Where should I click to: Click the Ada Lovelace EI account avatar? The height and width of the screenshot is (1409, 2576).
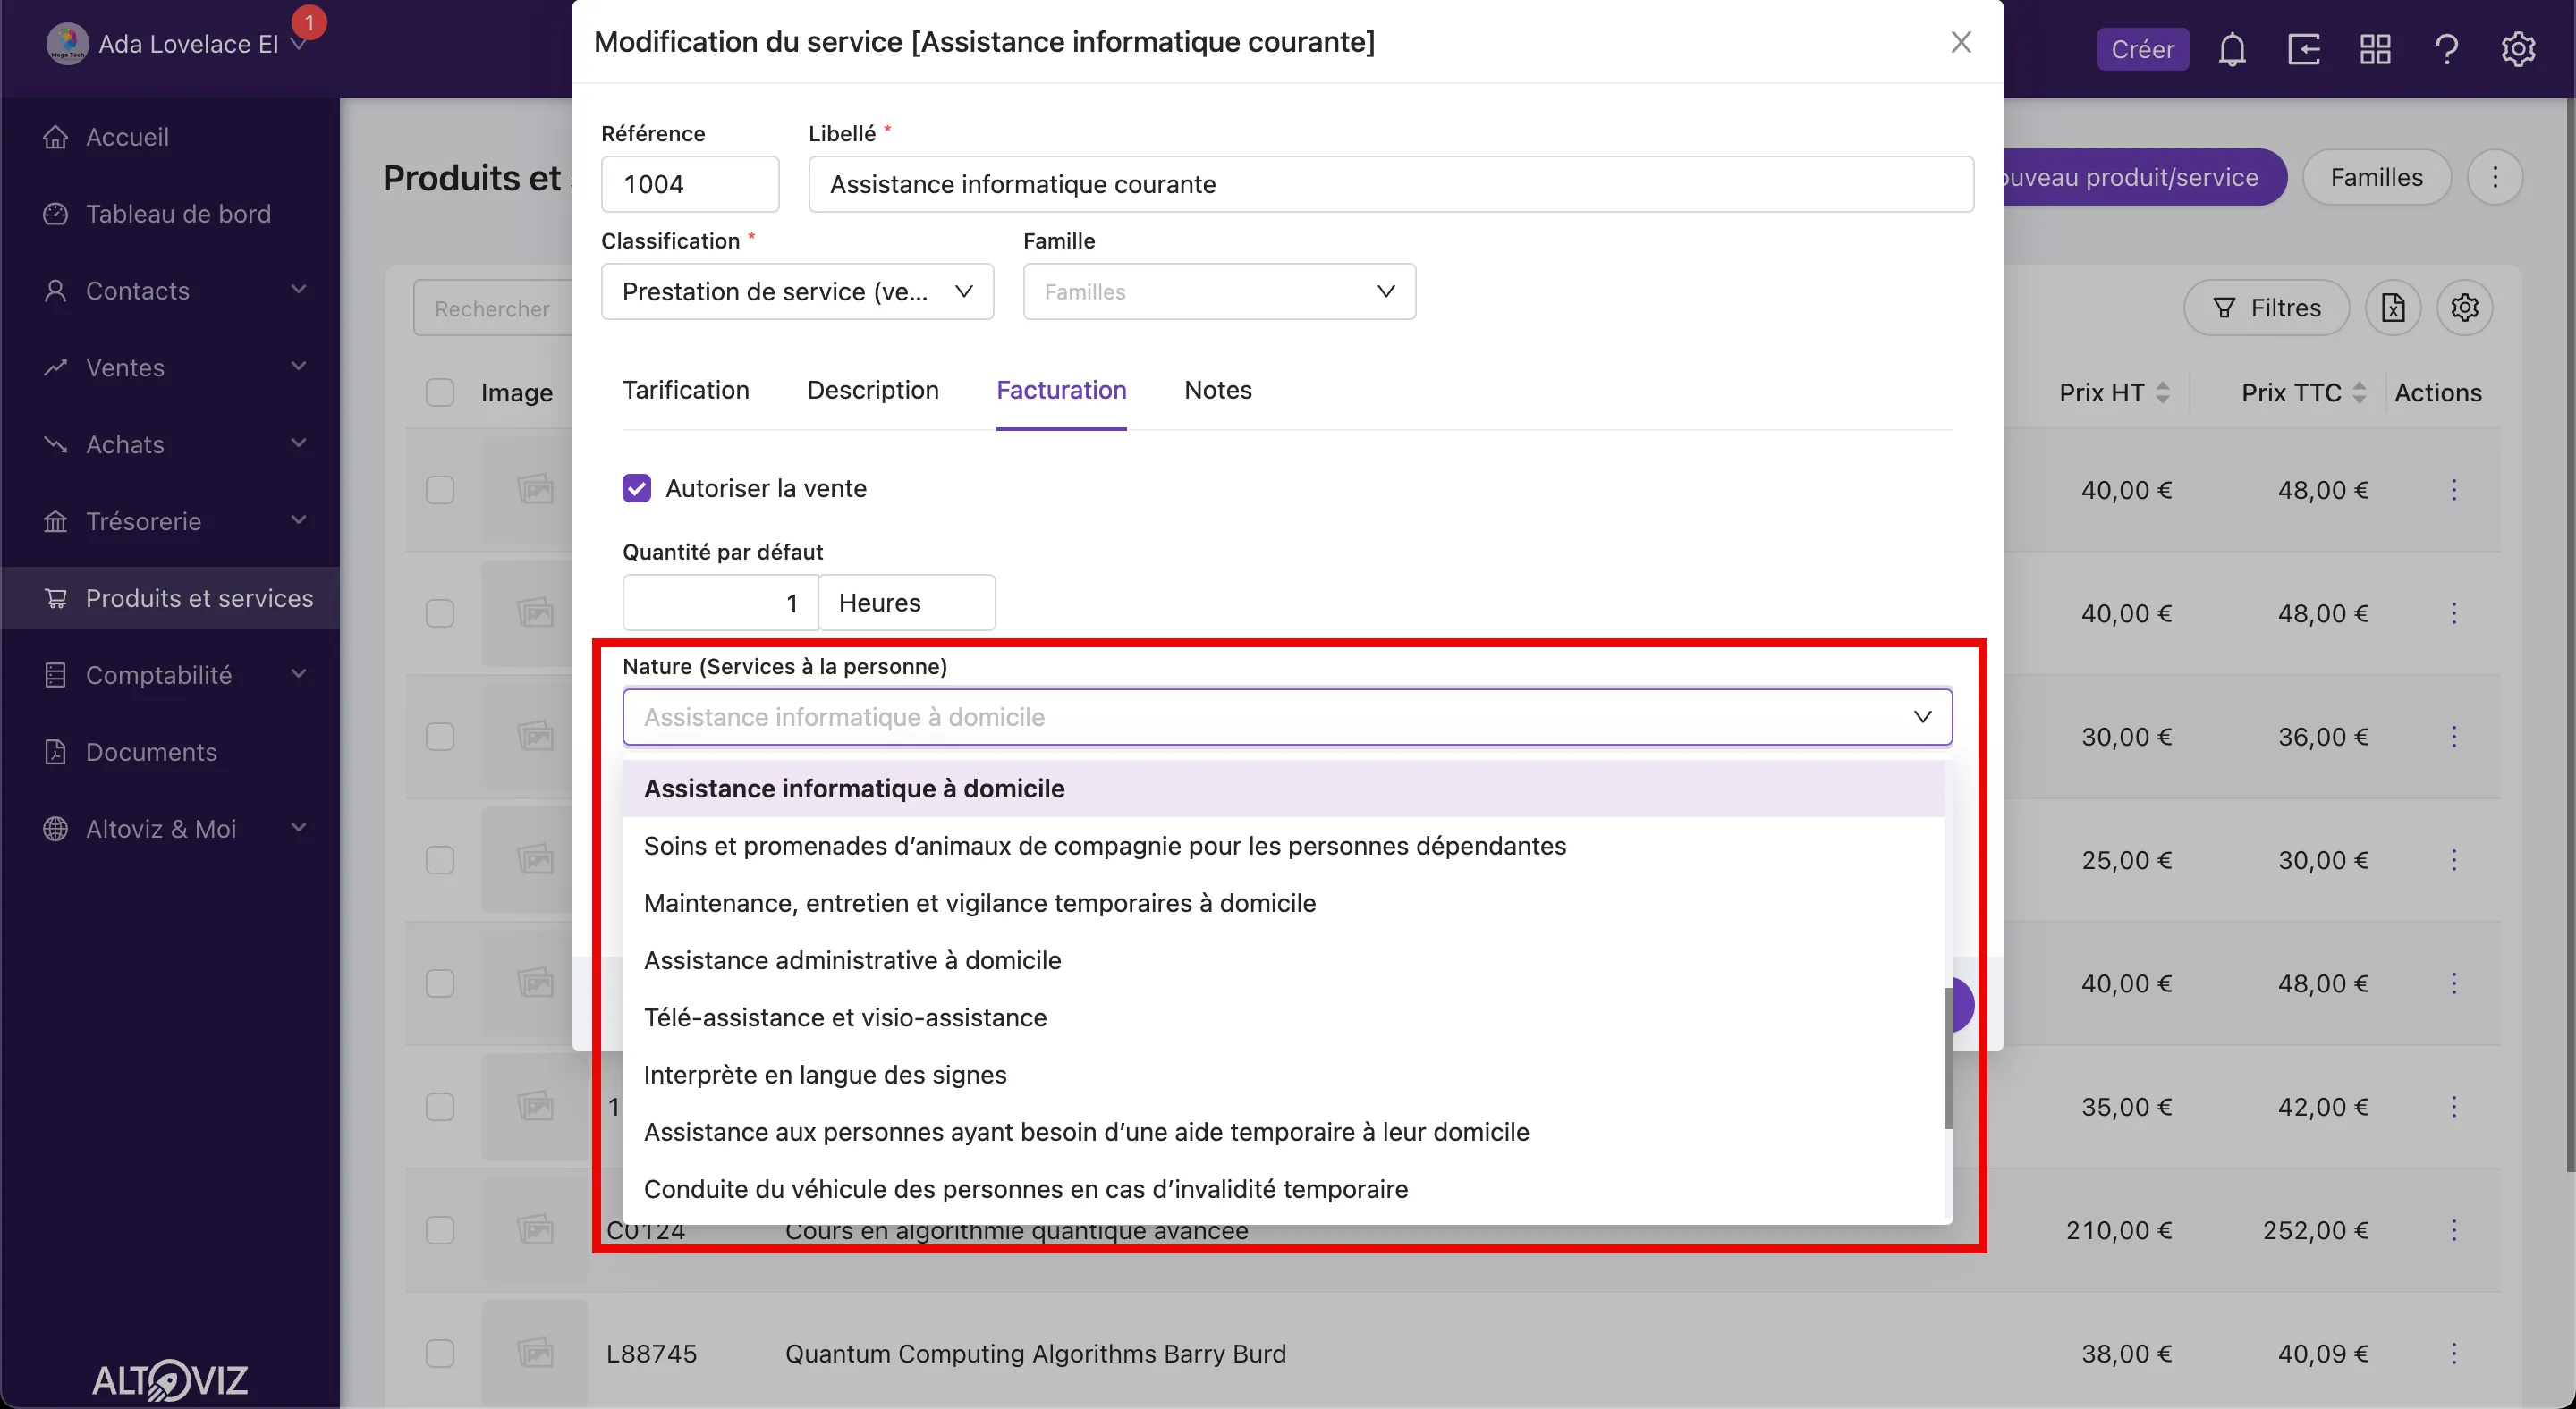point(67,43)
